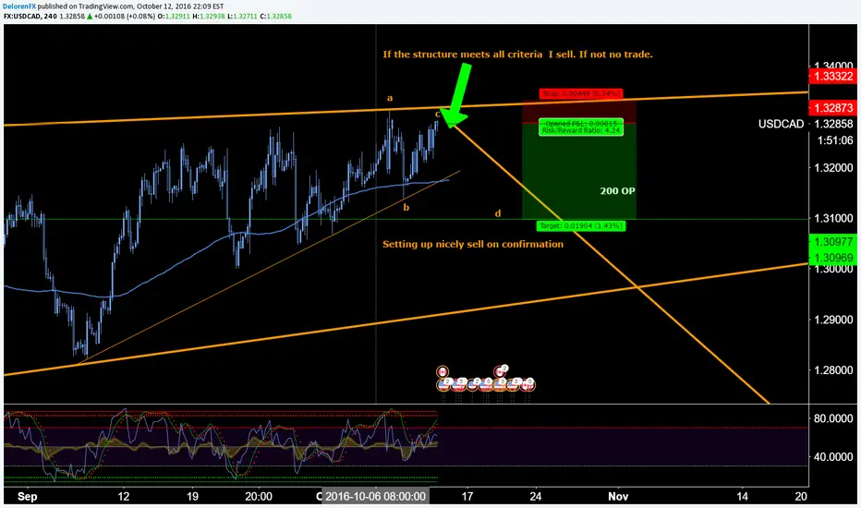Select the red Stop label of short position
The width and height of the screenshot is (861, 508).
point(581,94)
